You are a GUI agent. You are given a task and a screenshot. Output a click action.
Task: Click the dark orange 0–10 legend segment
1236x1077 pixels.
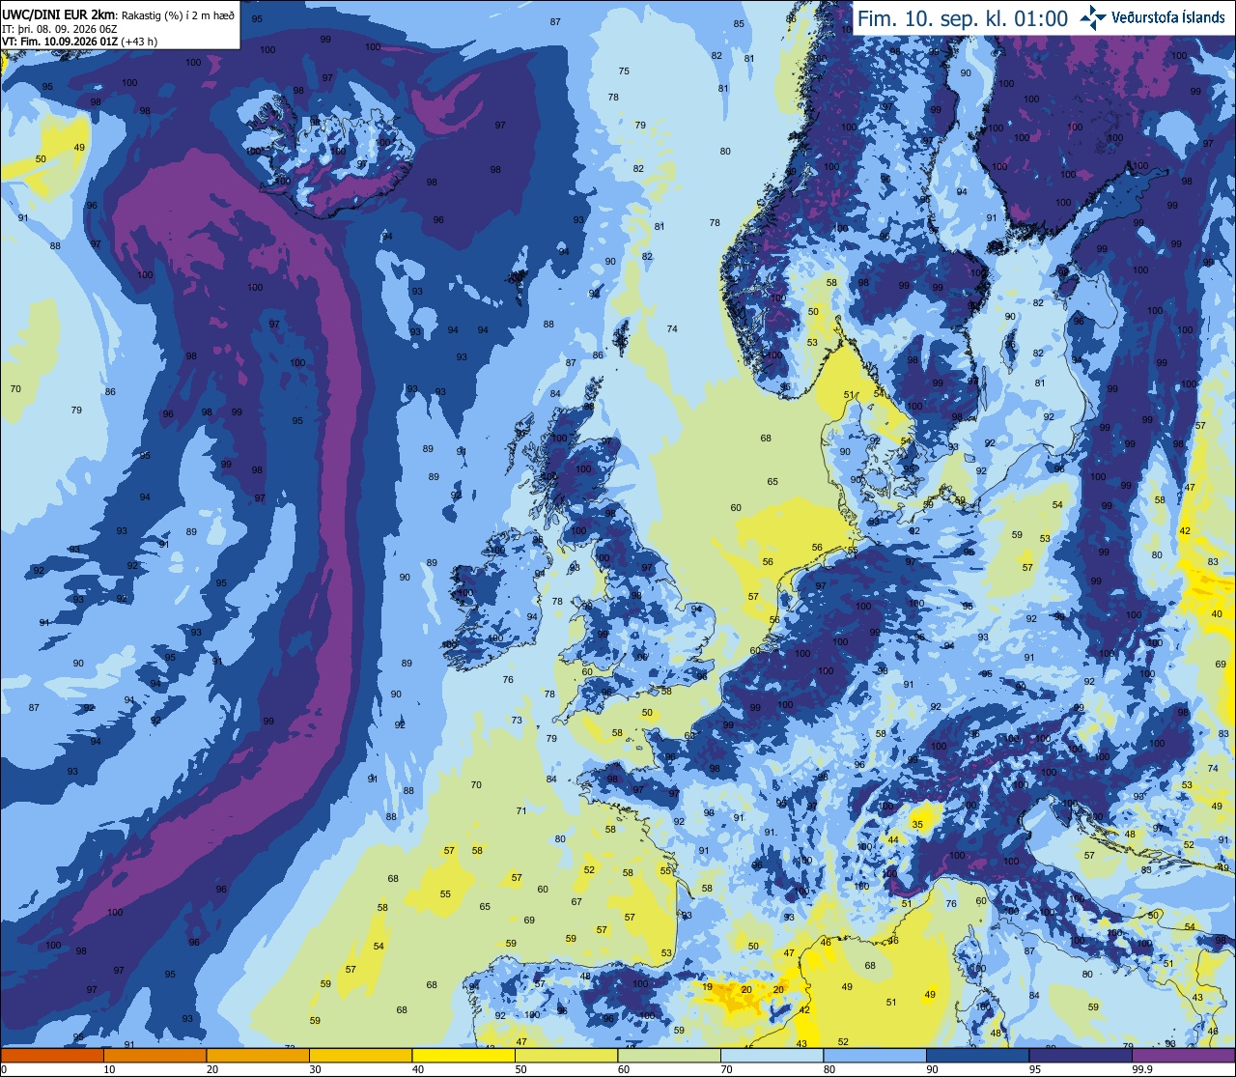pyautogui.click(x=52, y=1055)
